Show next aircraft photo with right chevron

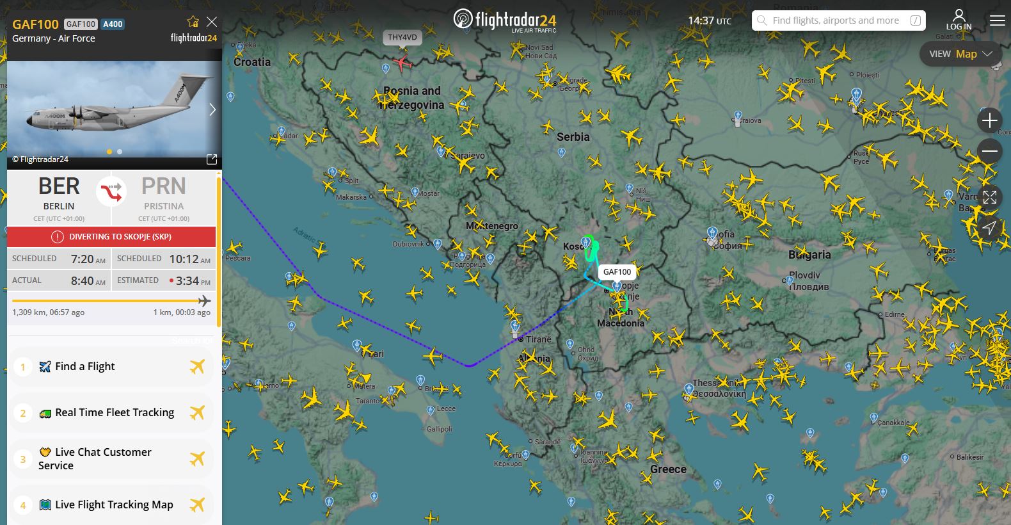pyautogui.click(x=212, y=109)
